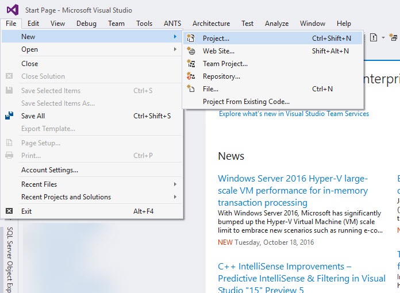Click the Close Solution icon

9,76
